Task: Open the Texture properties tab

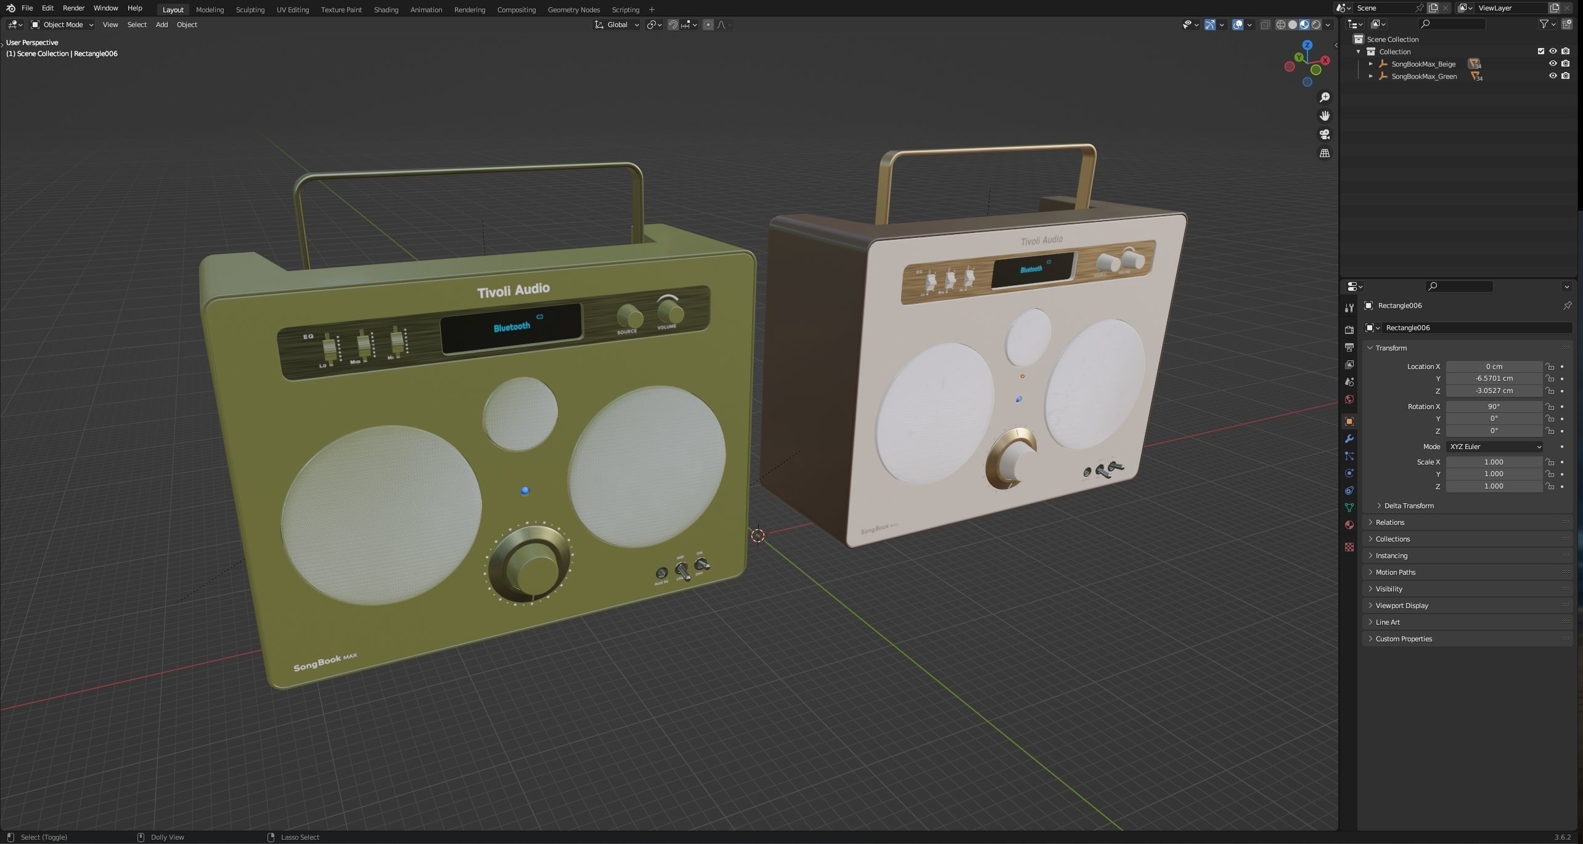Action: 1349,547
